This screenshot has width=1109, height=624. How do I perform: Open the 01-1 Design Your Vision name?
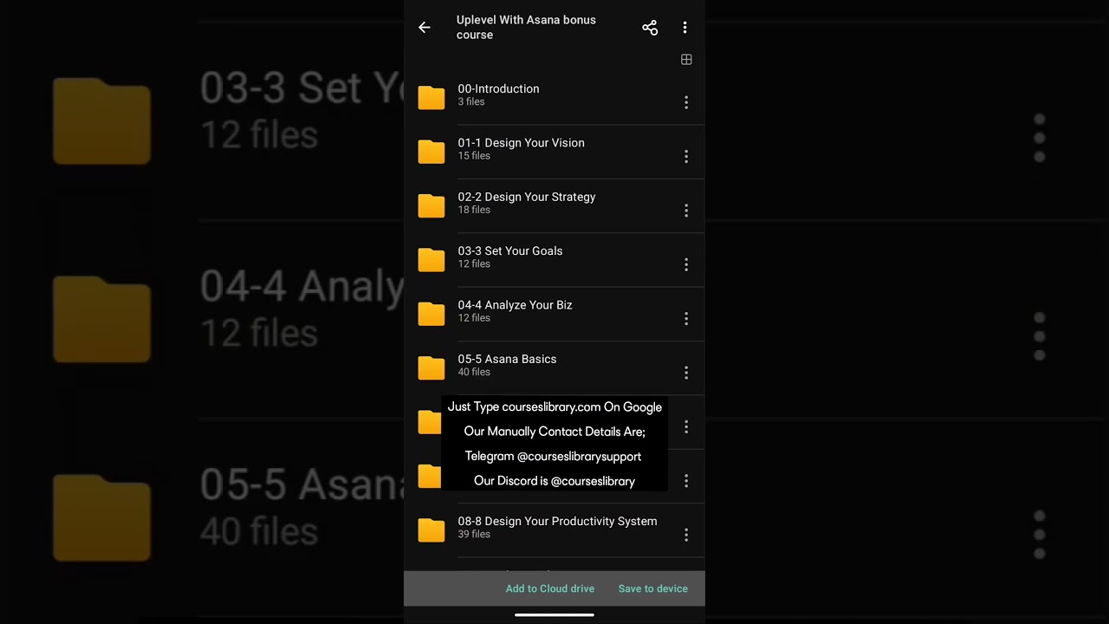point(521,143)
